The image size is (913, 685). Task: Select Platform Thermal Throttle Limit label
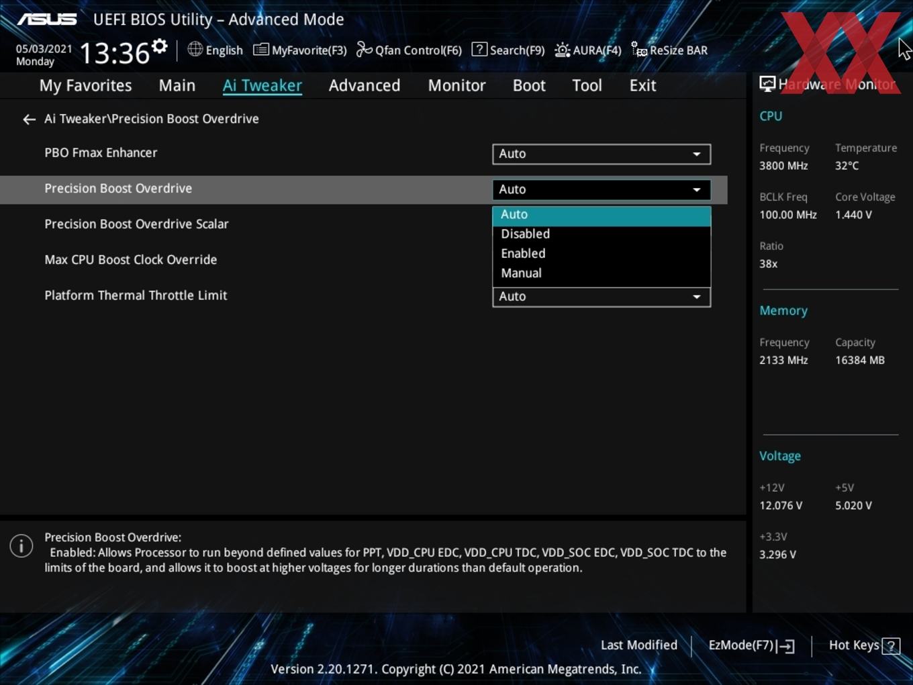click(136, 295)
